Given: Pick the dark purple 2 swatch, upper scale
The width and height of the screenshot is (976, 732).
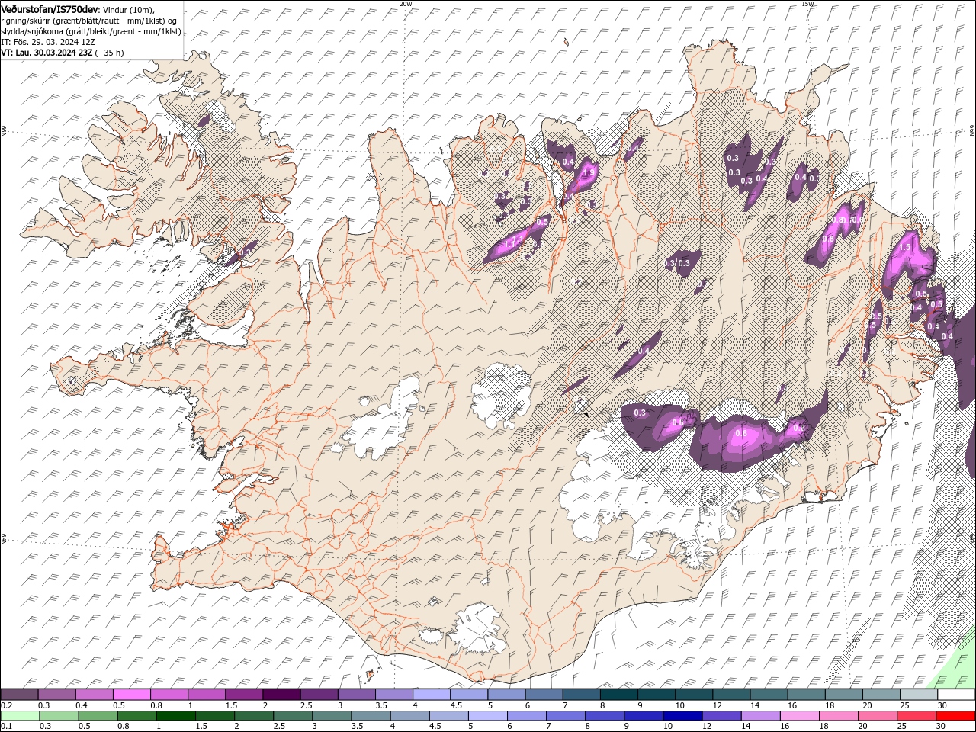Looking at the screenshot, I should tap(281, 695).
